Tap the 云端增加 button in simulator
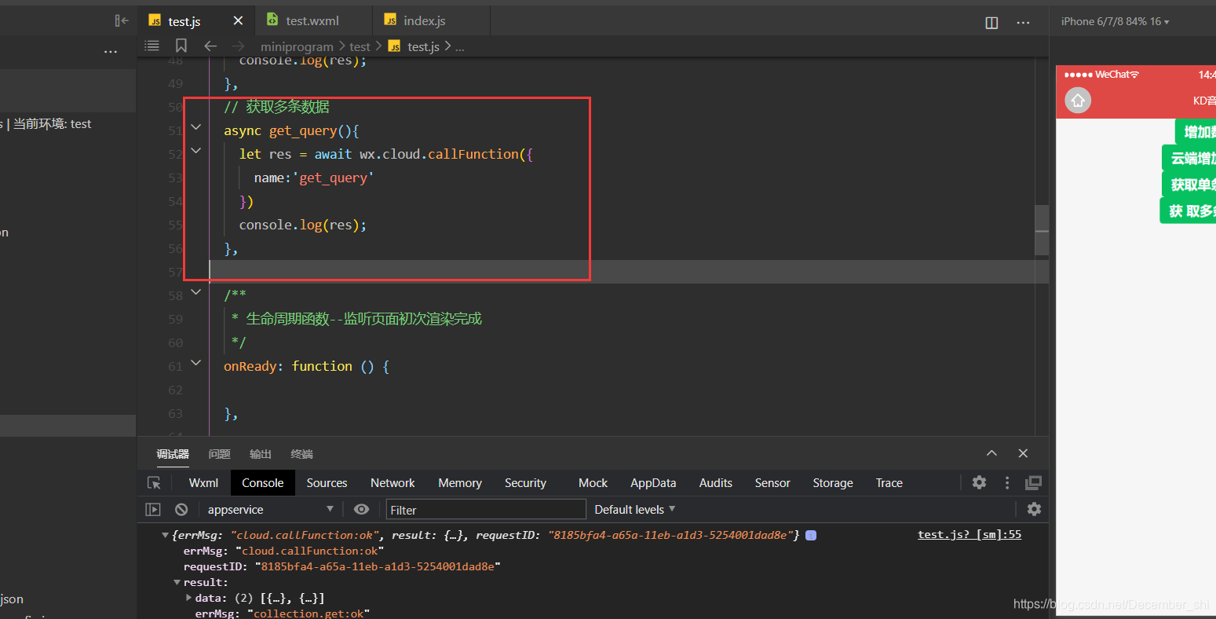This screenshot has width=1216, height=619. [x=1189, y=158]
